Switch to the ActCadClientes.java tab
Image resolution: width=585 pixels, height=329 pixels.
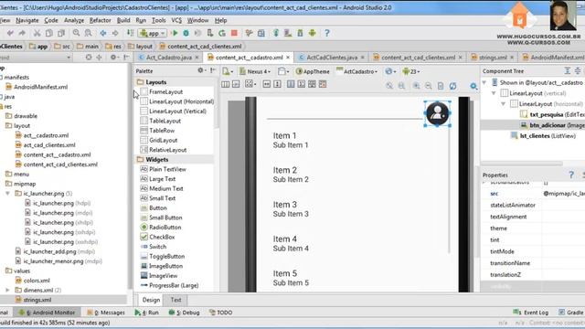coord(332,58)
